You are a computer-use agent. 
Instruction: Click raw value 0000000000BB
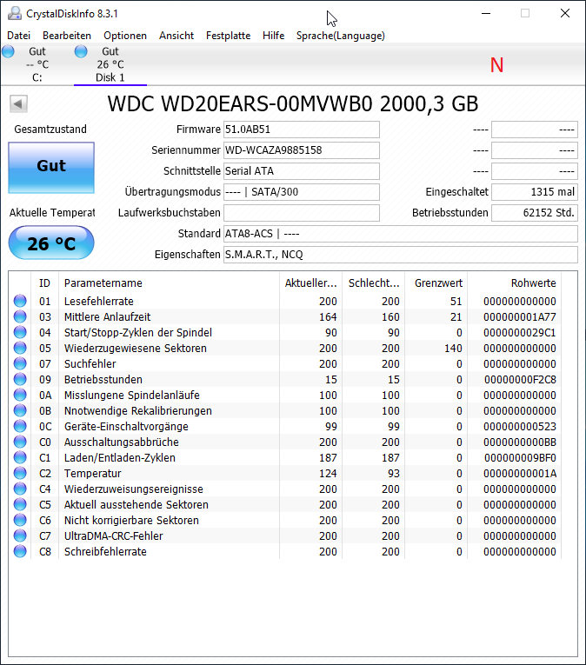pos(520,442)
